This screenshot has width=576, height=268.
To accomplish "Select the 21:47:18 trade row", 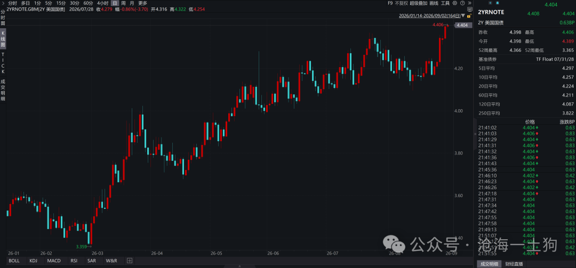I will click(x=526, y=193).
